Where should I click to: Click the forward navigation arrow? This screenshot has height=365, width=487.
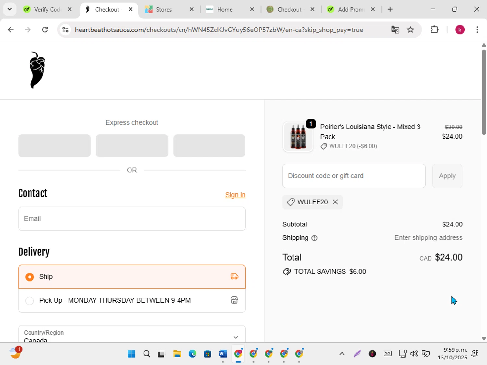pyautogui.click(x=28, y=30)
